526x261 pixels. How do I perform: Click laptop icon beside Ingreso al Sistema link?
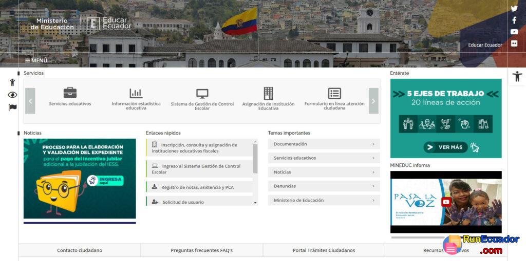[x=155, y=166]
